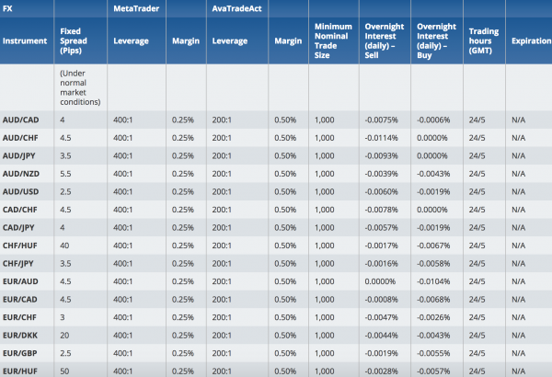The image size is (552, 377).
Task: Click the 24/5 trading hours for AUD/CHF
Action: (477, 138)
